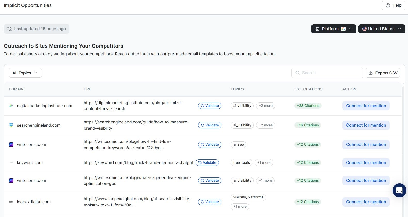Image resolution: width=408 pixels, height=217 pixels.
Task: Expand +2 more topics for digitalmarketinginstitute.com
Action: (265, 106)
